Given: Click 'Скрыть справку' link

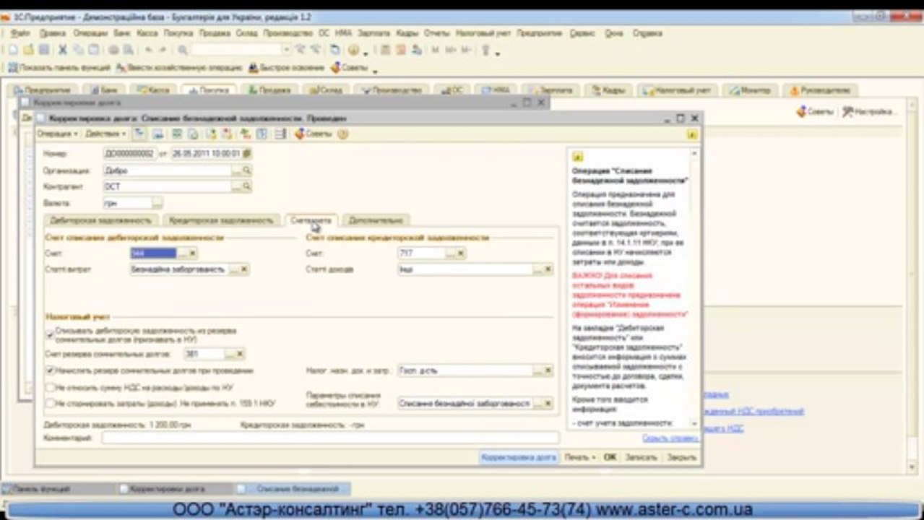Looking at the screenshot, I should pyautogui.click(x=670, y=438).
